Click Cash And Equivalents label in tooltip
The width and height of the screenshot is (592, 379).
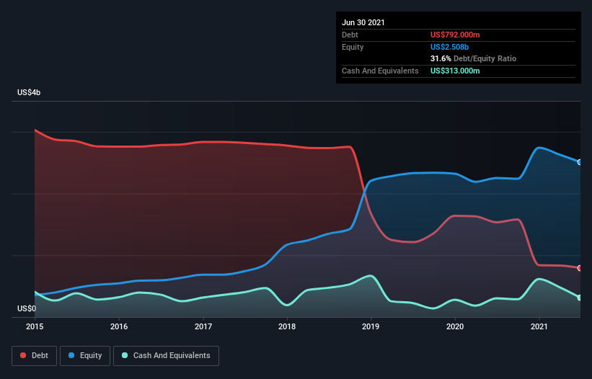(380, 71)
